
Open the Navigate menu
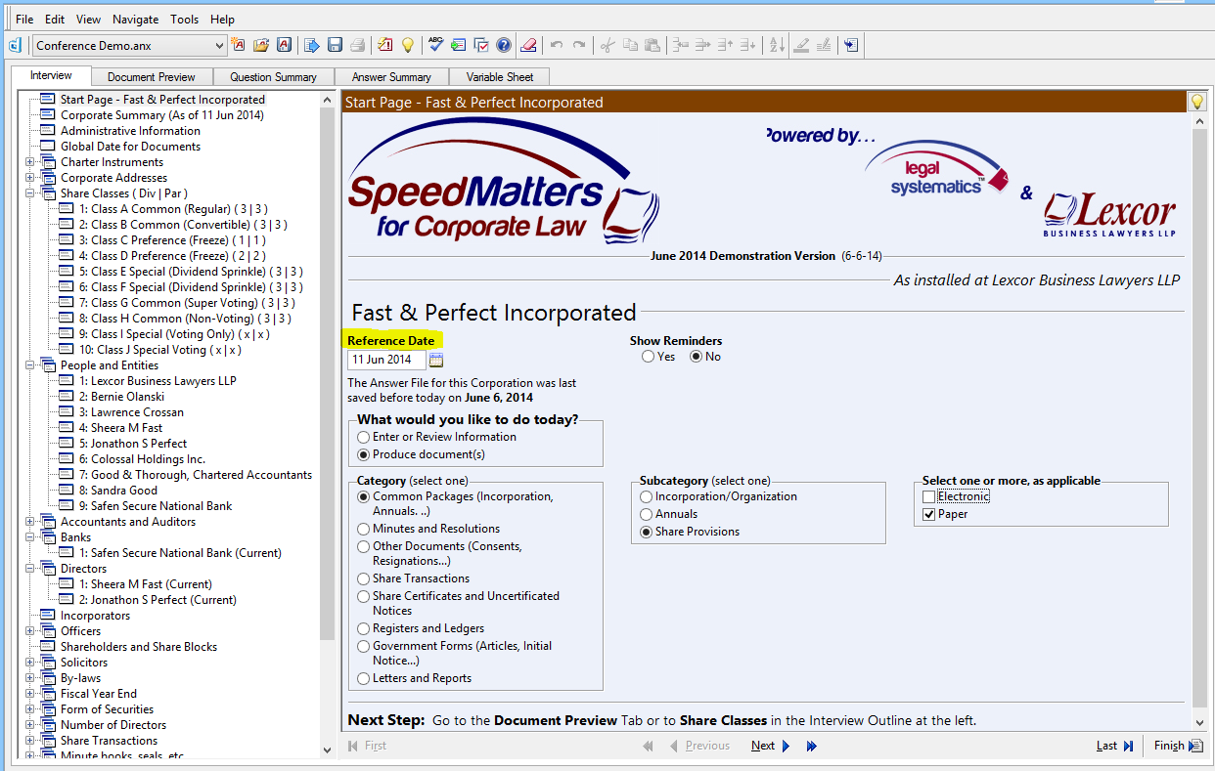coord(135,19)
